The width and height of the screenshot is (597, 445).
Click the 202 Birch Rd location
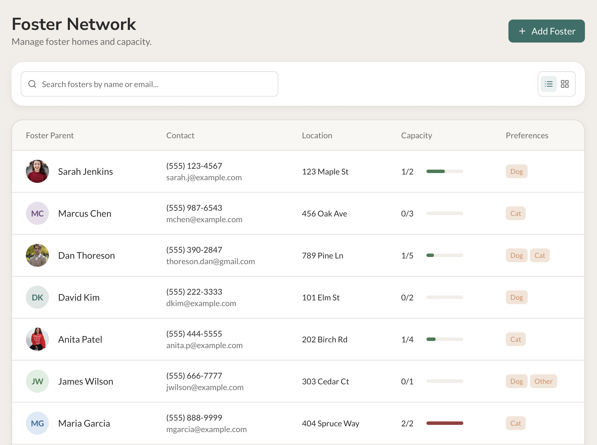[x=325, y=339]
